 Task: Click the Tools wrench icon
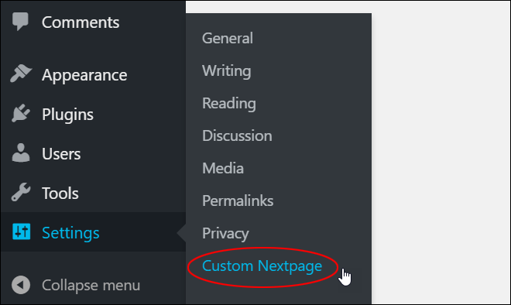(x=21, y=192)
